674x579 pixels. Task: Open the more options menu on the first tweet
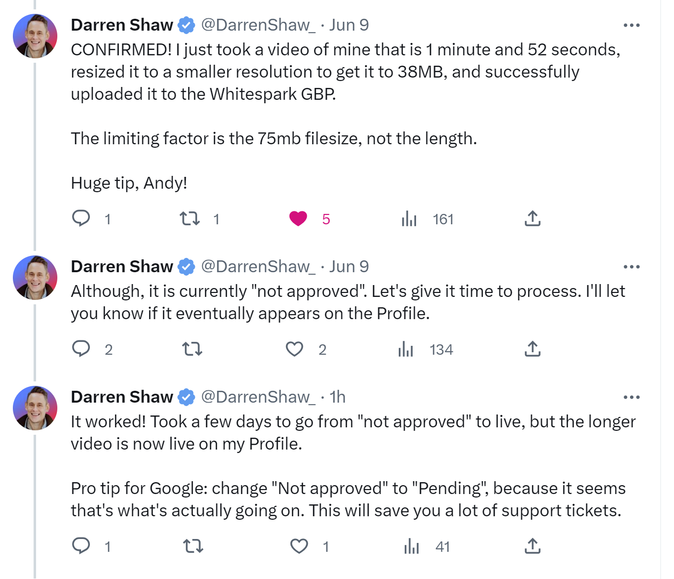click(632, 25)
